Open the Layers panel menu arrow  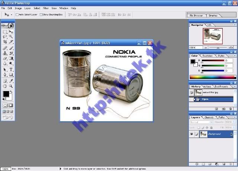(235, 117)
